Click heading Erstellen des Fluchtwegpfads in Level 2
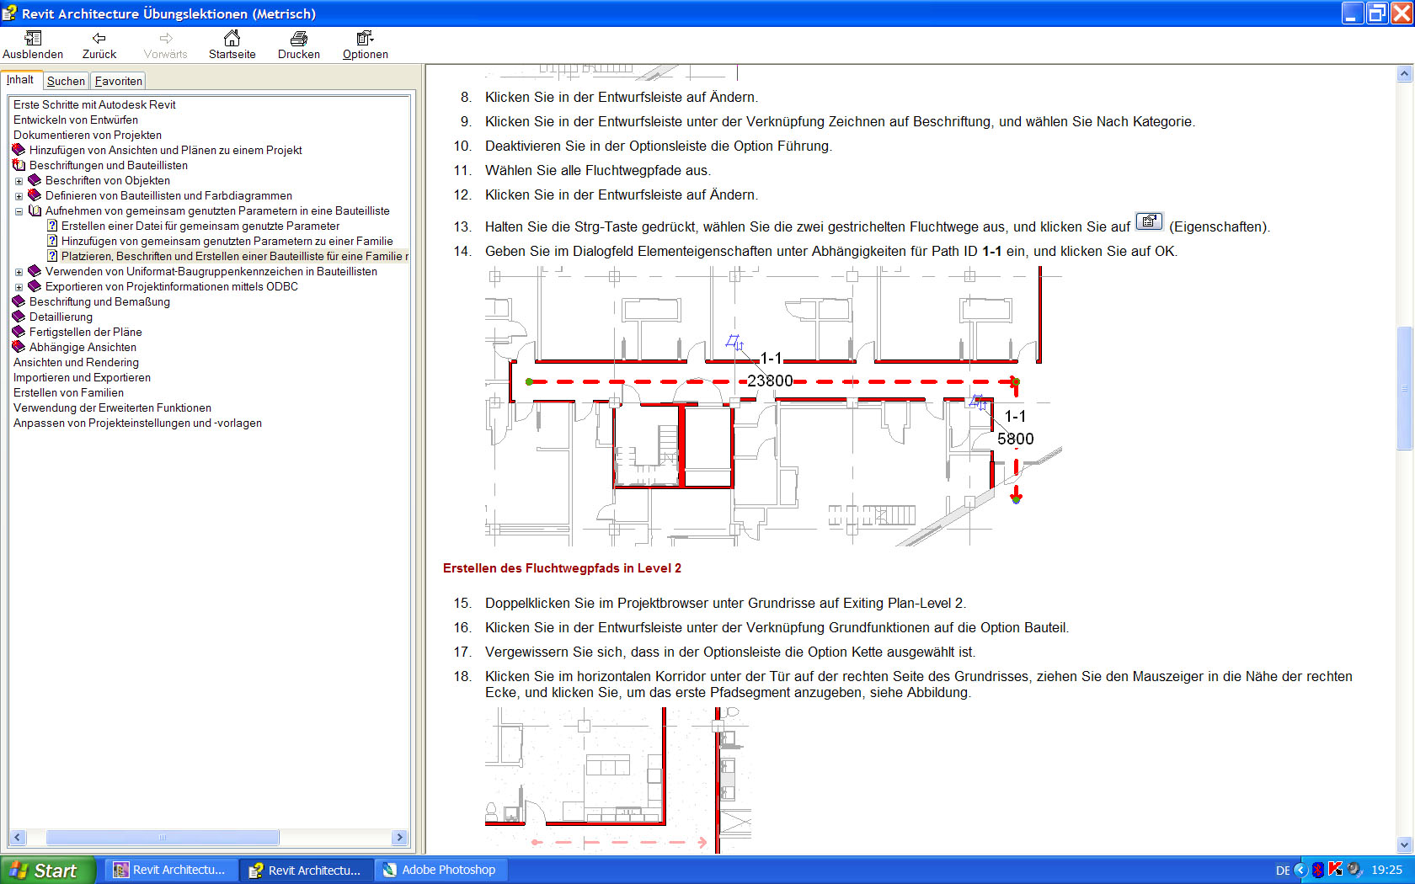This screenshot has height=884, width=1415. 562,568
